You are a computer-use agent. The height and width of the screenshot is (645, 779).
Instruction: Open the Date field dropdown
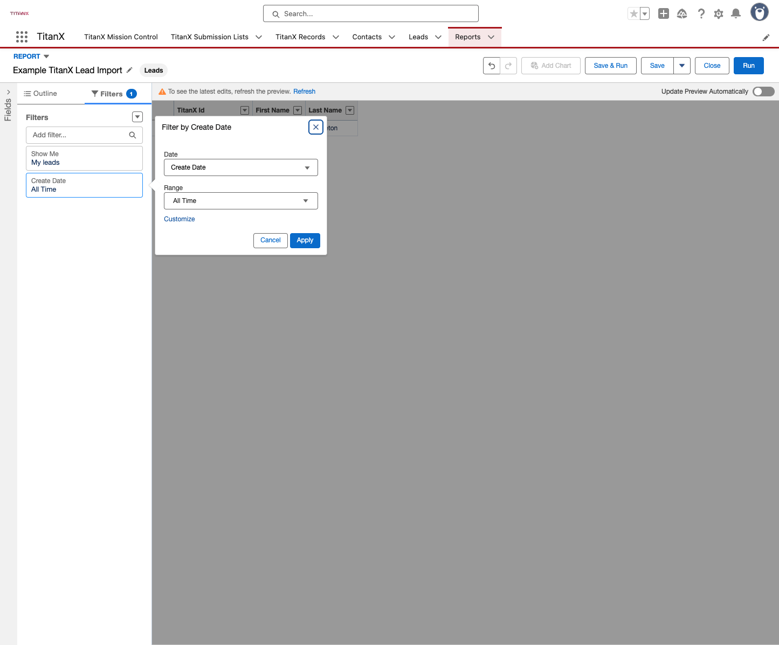pyautogui.click(x=241, y=167)
